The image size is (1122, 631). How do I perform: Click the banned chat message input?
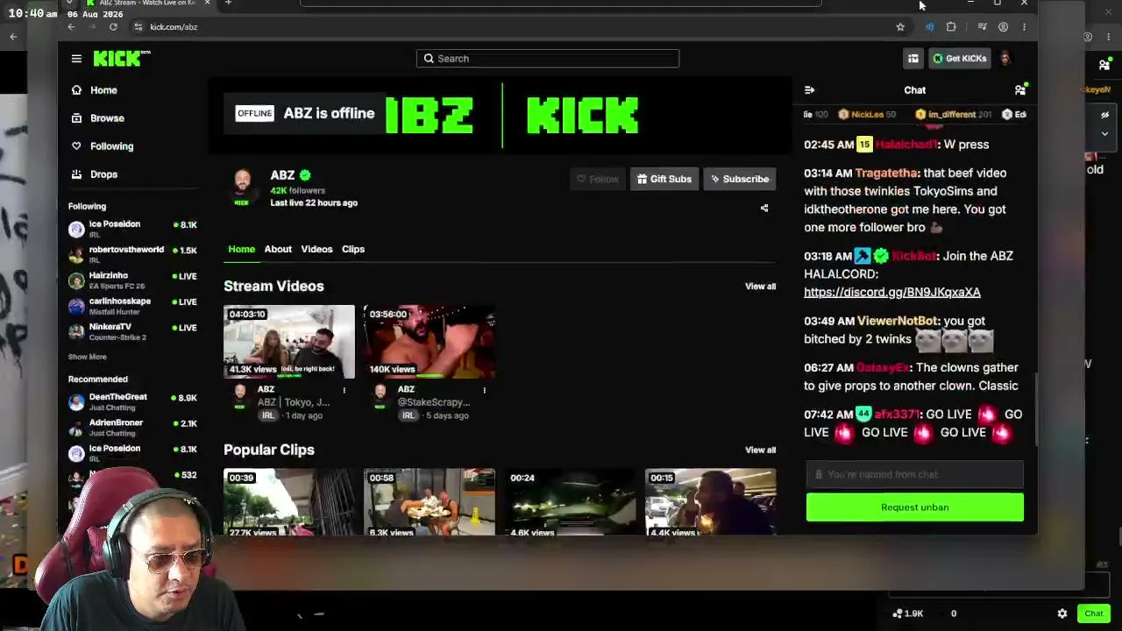(915, 474)
